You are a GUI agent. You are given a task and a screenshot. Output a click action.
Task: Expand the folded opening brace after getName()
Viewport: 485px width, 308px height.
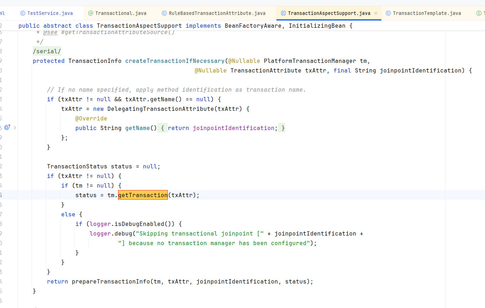tap(162, 128)
